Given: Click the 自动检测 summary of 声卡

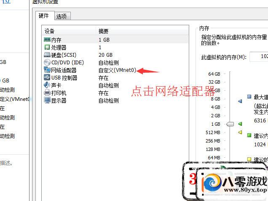Looking at the screenshot, I should (109, 85).
